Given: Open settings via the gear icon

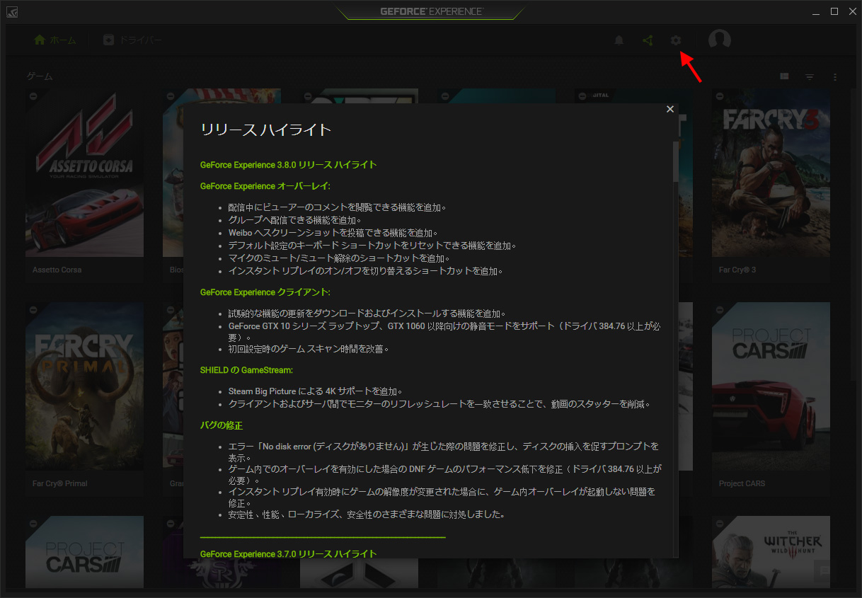Looking at the screenshot, I should pos(676,40).
